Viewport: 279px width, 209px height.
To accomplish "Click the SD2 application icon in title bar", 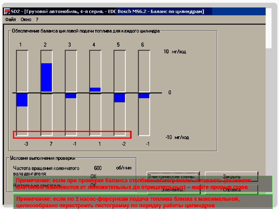I will (x=6, y=11).
